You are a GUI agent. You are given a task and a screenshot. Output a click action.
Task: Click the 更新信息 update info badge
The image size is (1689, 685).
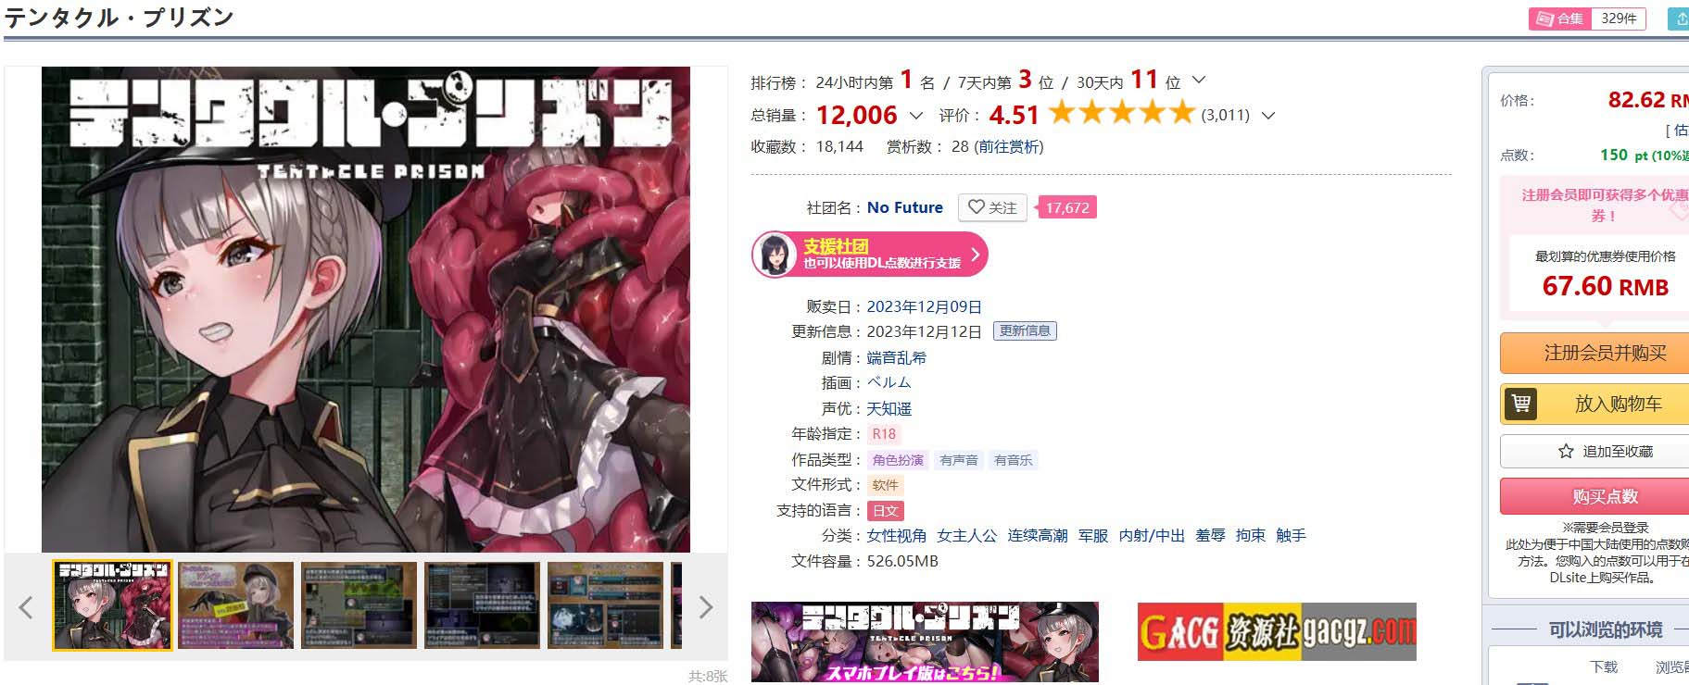[x=1025, y=330]
